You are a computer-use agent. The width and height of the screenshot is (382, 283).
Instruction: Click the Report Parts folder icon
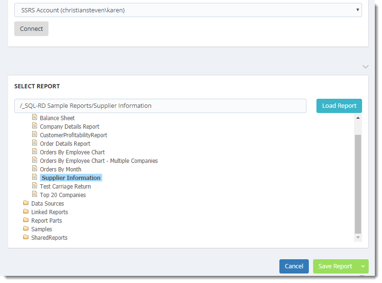[26, 220]
